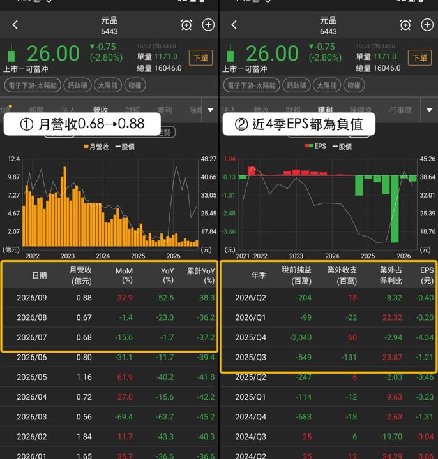
Task: Open price alert clock icon on right screen
Action: 405,25
